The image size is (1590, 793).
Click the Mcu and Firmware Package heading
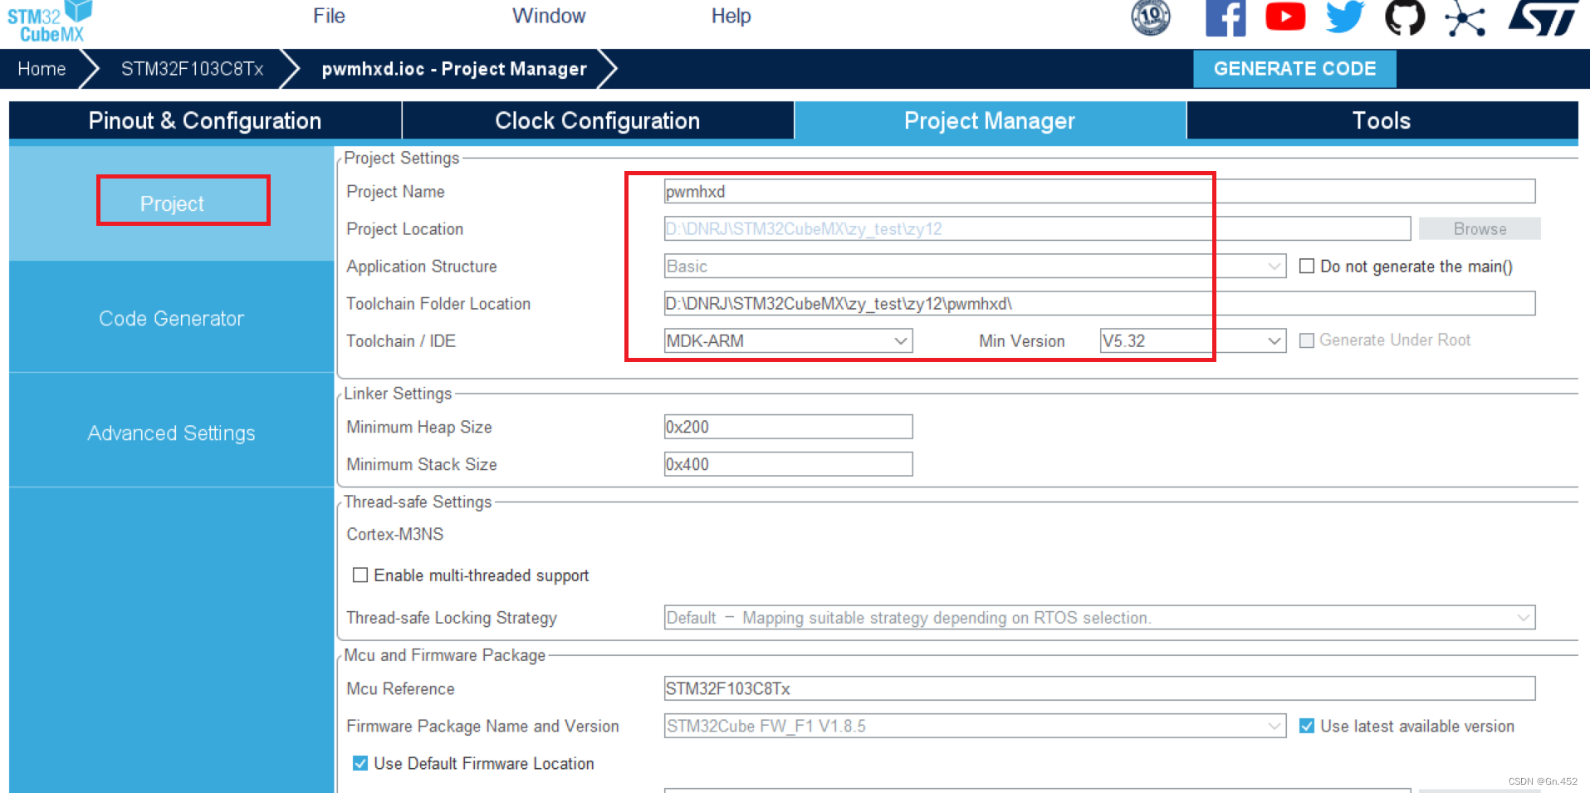coord(444,655)
